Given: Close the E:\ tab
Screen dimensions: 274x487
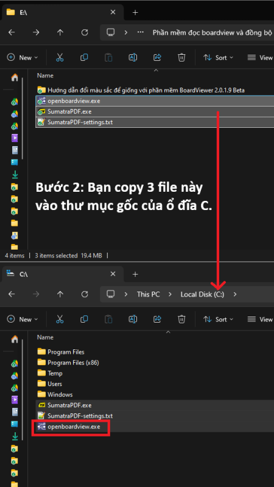Looking at the screenshot, I should (x=113, y=12).
